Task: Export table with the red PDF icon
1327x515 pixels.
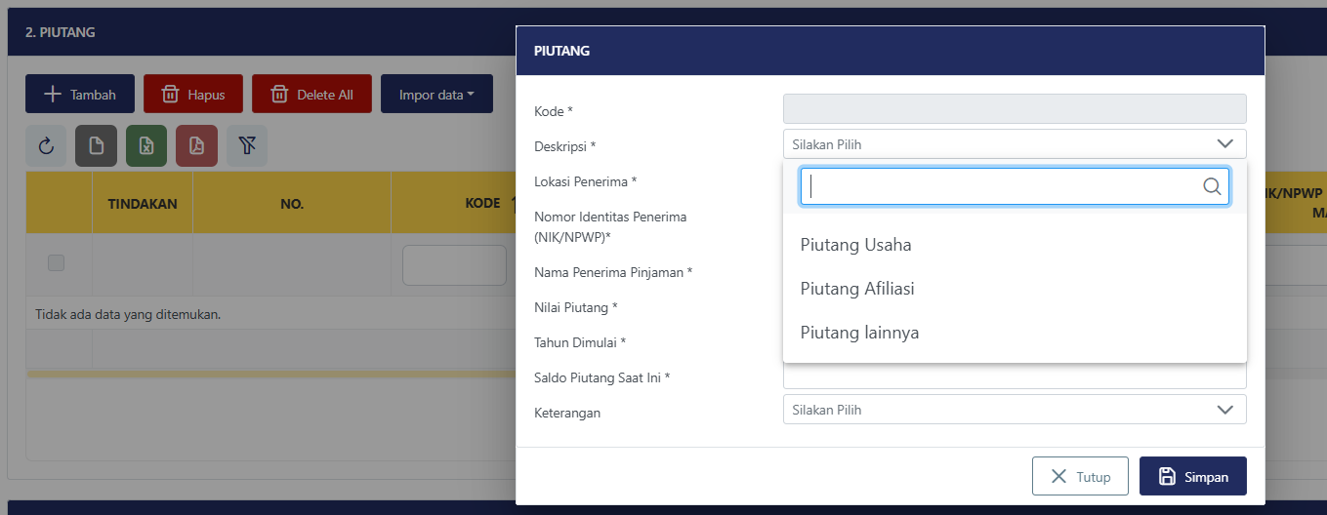Action: coord(196,146)
